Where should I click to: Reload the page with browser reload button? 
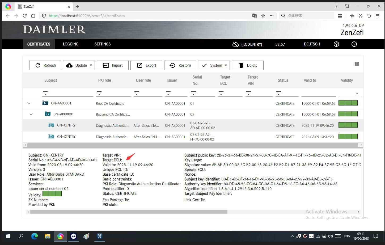point(25,16)
